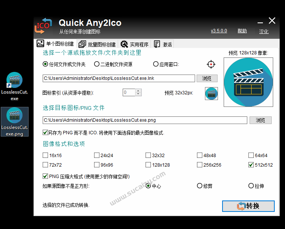Image resolution: width=285 pixels, height=229 pixels.
Task: Click the source file path field
Action: coord(119,78)
